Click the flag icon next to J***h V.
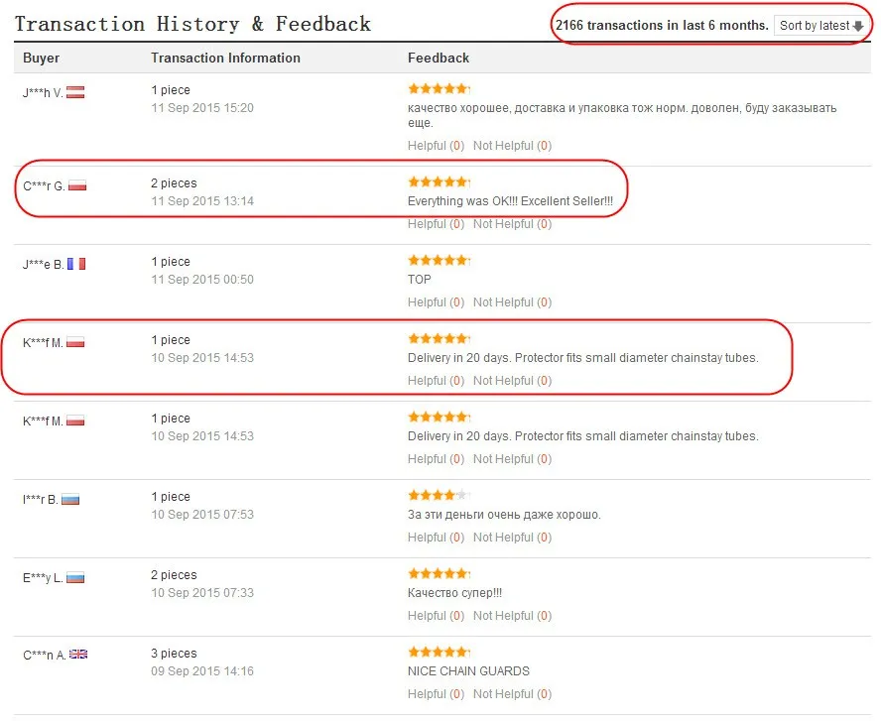The image size is (881, 721). 75,92
